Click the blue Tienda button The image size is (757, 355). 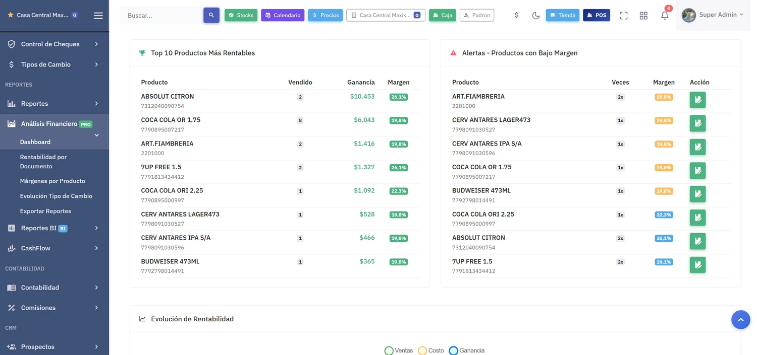click(563, 15)
